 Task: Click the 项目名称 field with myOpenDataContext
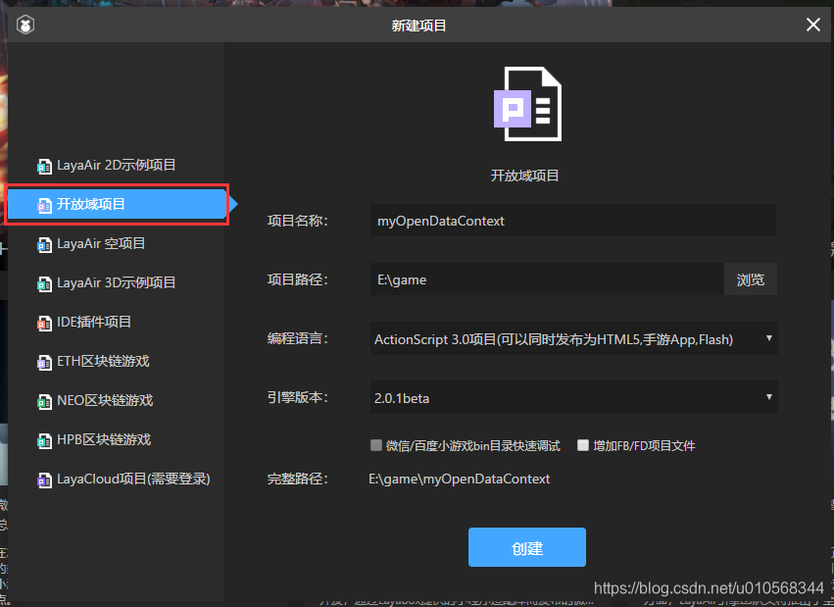pyautogui.click(x=573, y=221)
